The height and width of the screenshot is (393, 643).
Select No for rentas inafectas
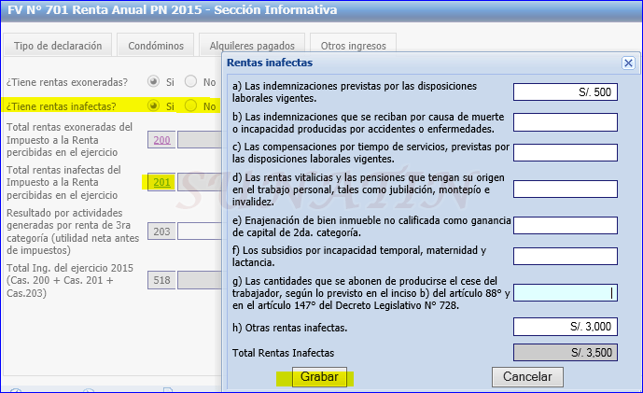click(190, 105)
